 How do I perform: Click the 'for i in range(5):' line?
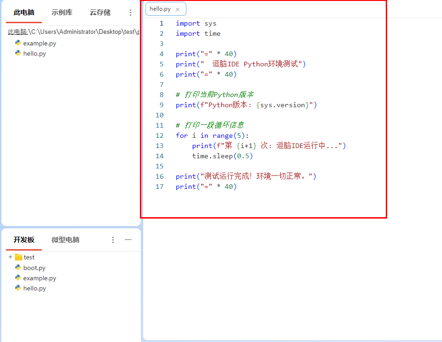tap(212, 136)
